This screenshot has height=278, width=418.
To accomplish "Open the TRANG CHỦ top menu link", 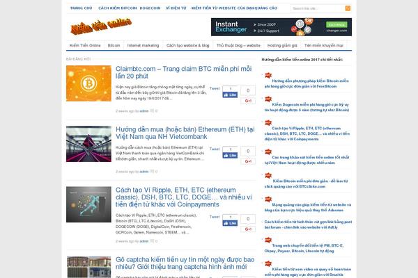I will pos(81,8).
